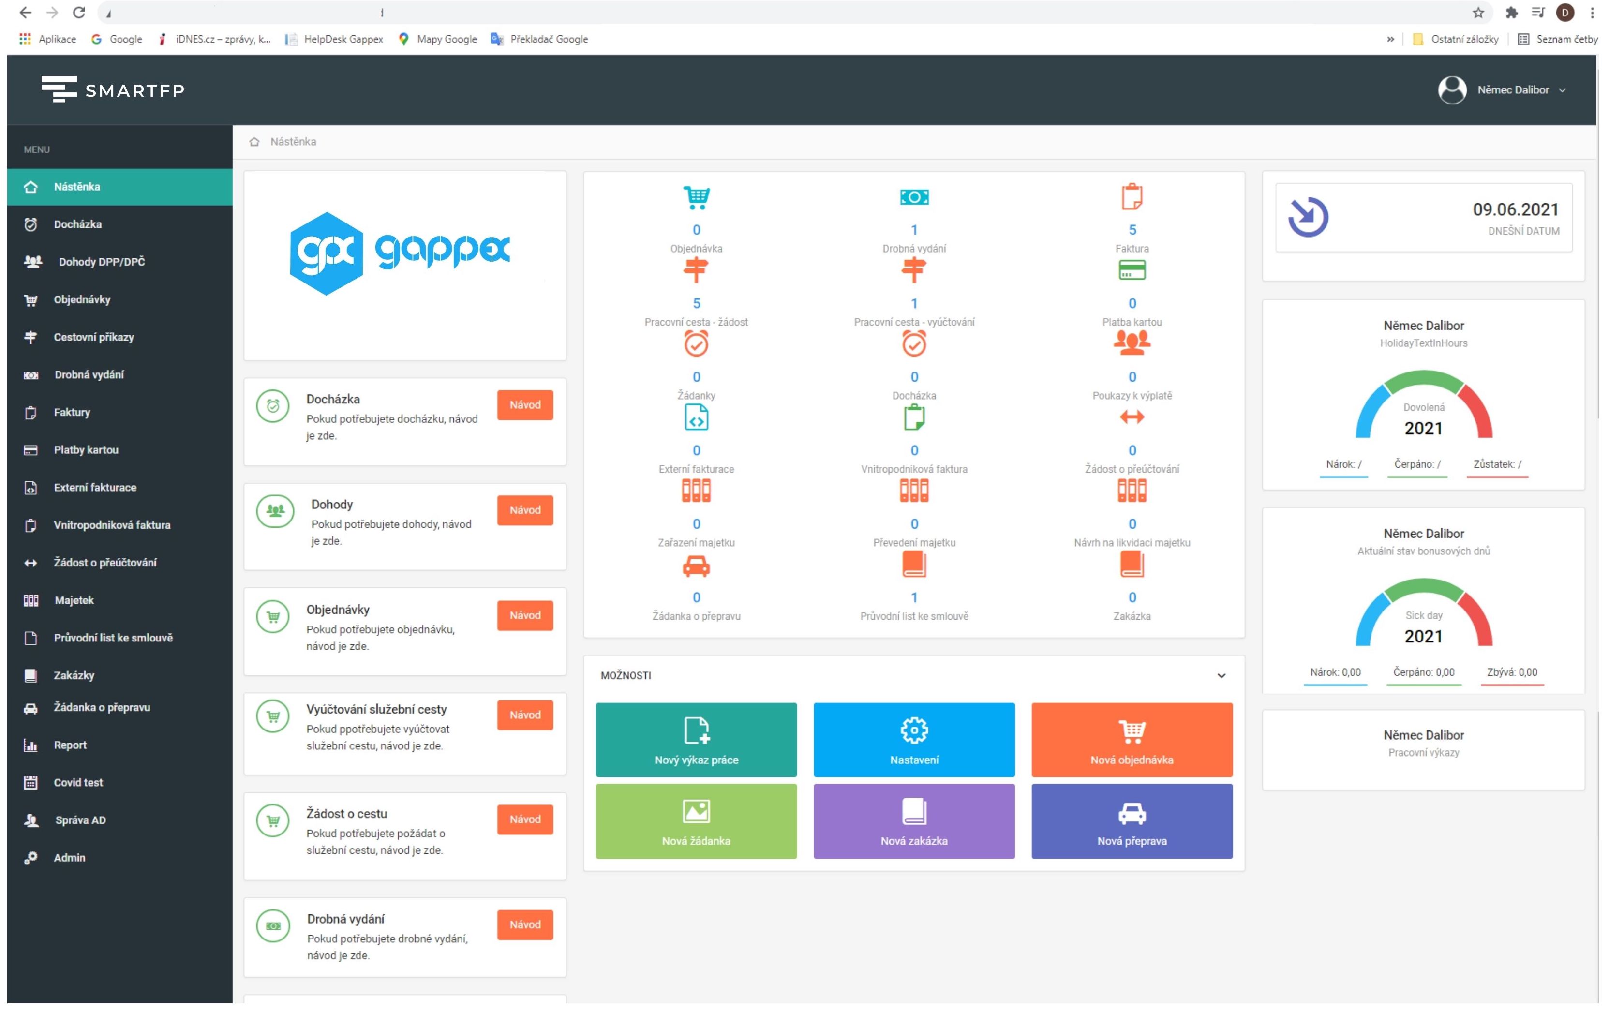Open Covid test menu item
1609x1013 pixels.
tap(78, 782)
